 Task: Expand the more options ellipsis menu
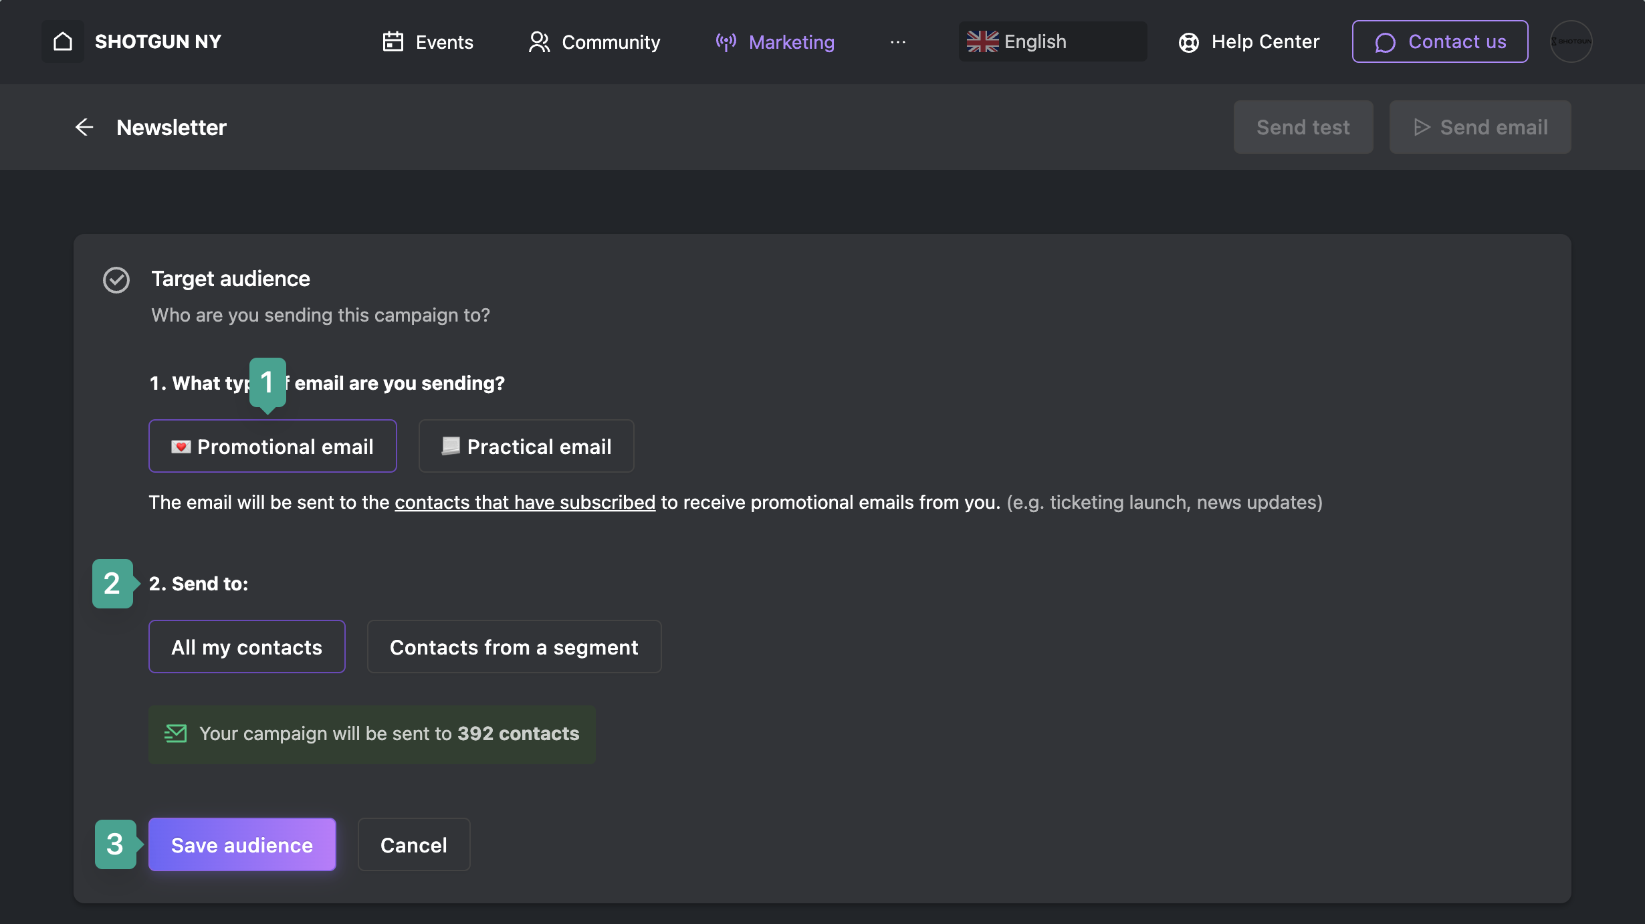[897, 41]
